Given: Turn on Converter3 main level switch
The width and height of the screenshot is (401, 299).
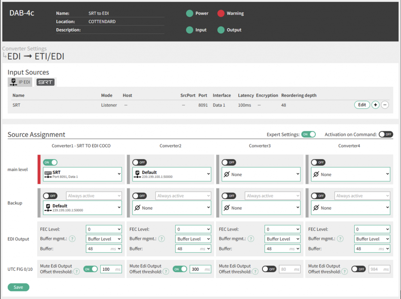Looking at the screenshot, I should tap(229, 162).
